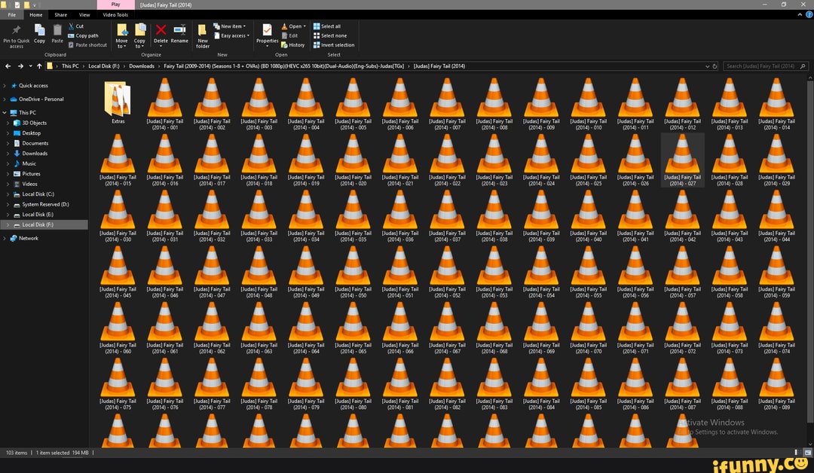Screen dimensions: 814x473
Task: Click the Edit ribbon command
Action: (289, 36)
